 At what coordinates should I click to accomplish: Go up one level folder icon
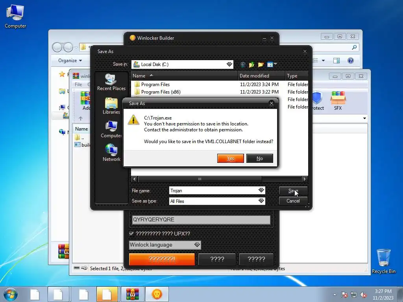click(251, 64)
